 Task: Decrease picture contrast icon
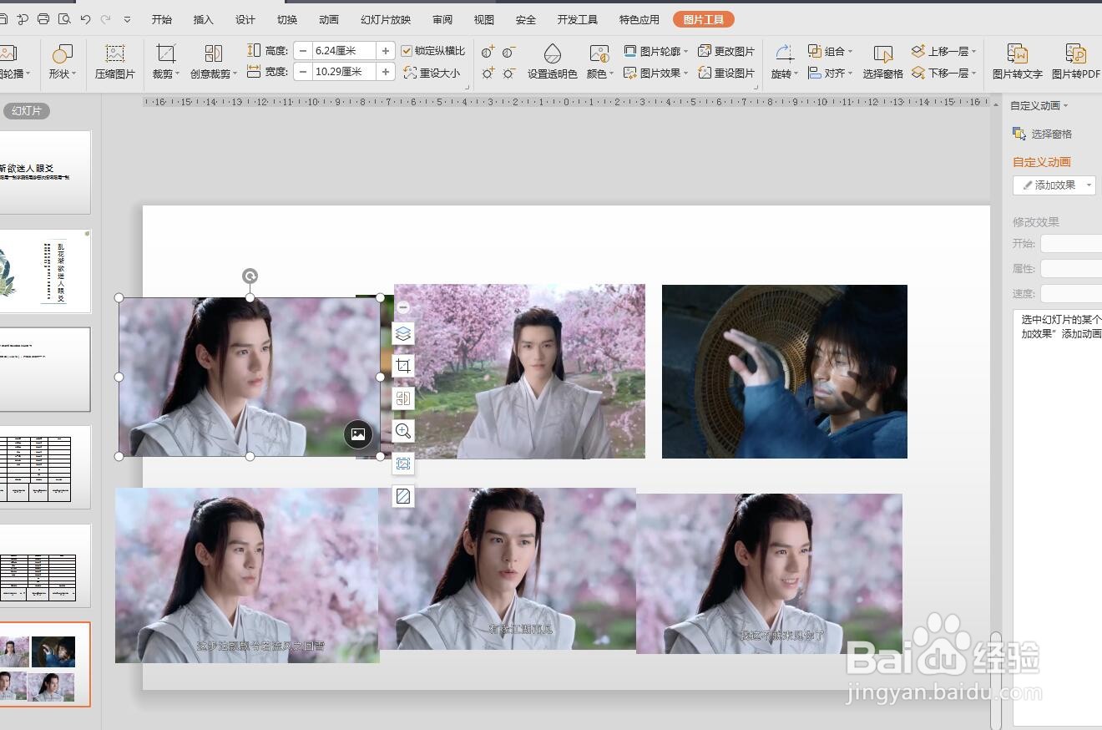click(508, 52)
